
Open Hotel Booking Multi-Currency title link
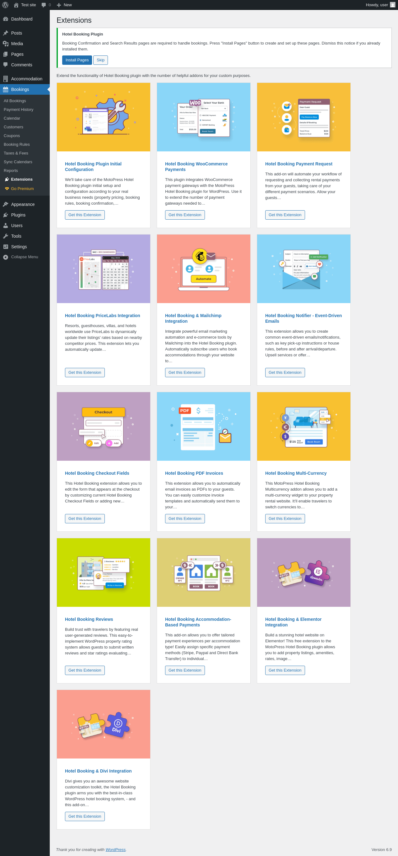click(296, 473)
